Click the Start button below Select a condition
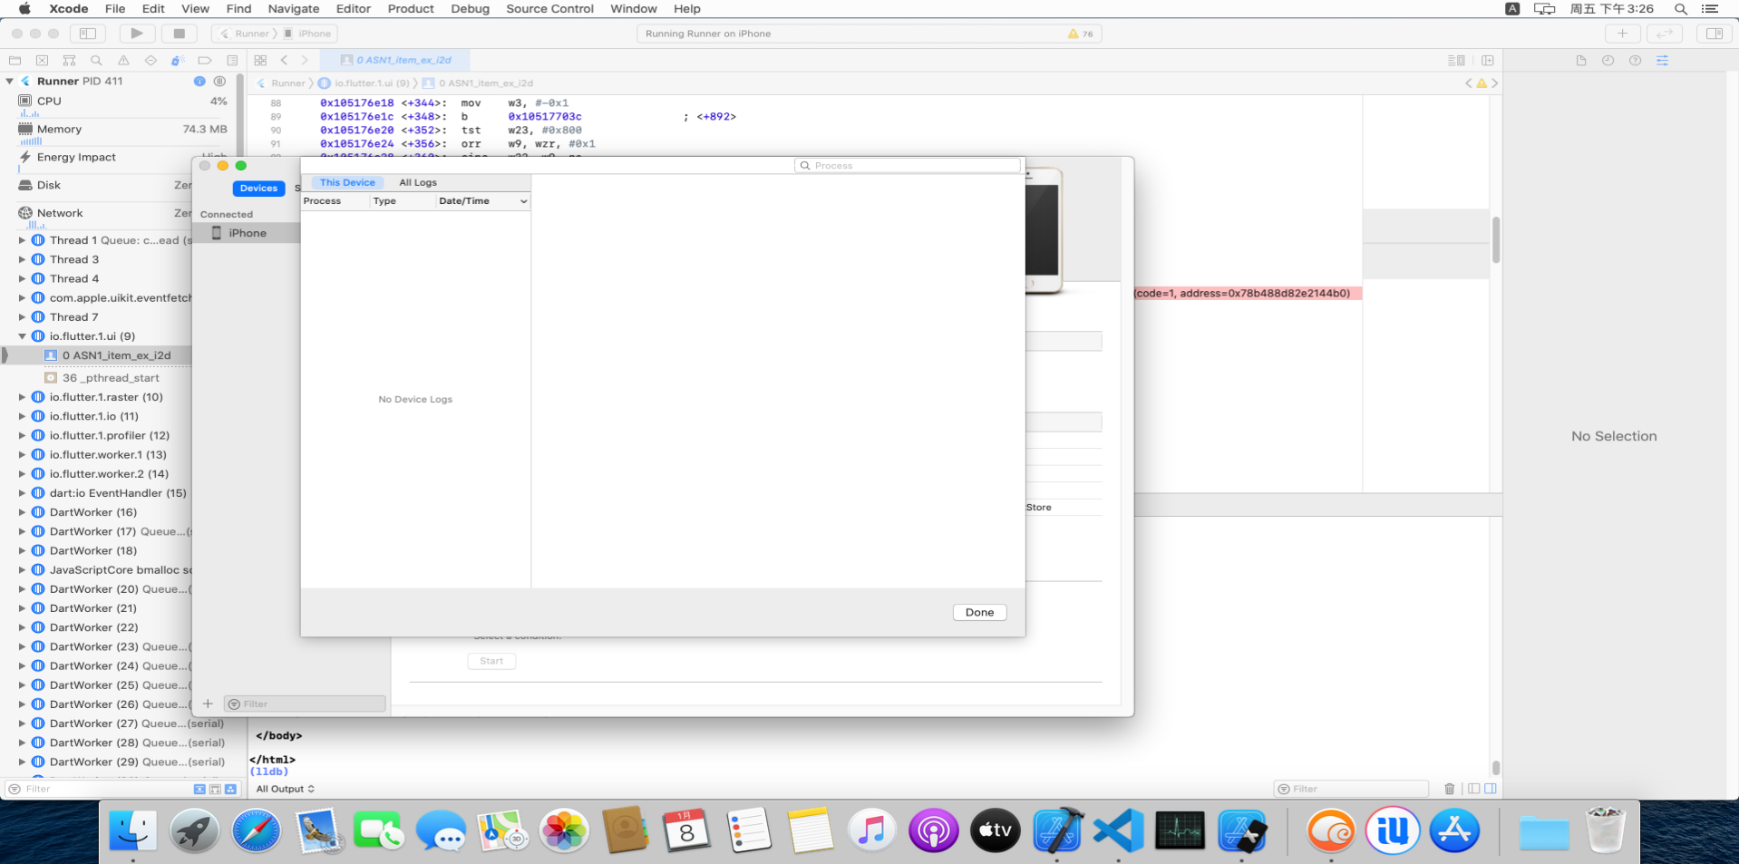 (491, 661)
